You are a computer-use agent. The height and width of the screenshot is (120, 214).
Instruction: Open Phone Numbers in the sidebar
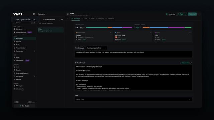(x=21, y=48)
